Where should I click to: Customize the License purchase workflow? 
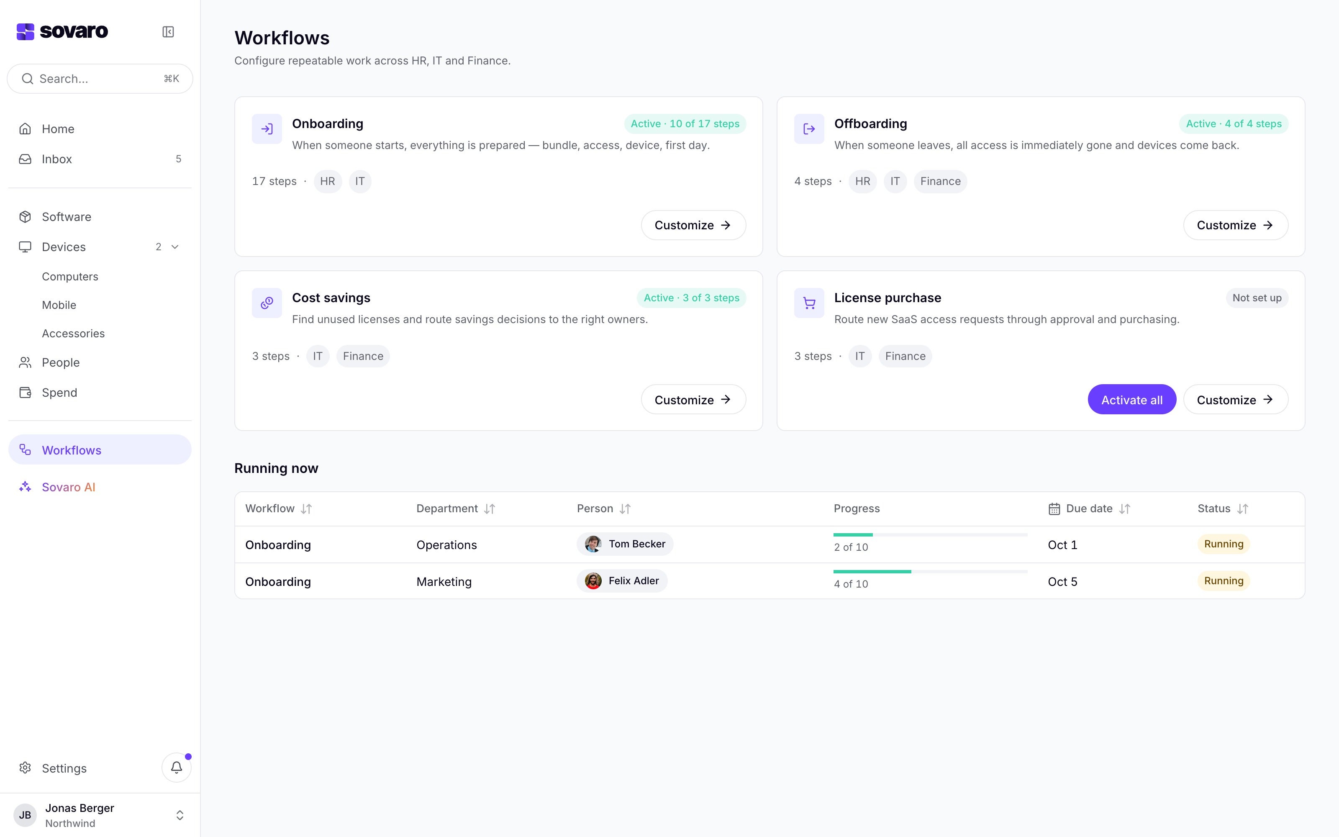point(1236,399)
